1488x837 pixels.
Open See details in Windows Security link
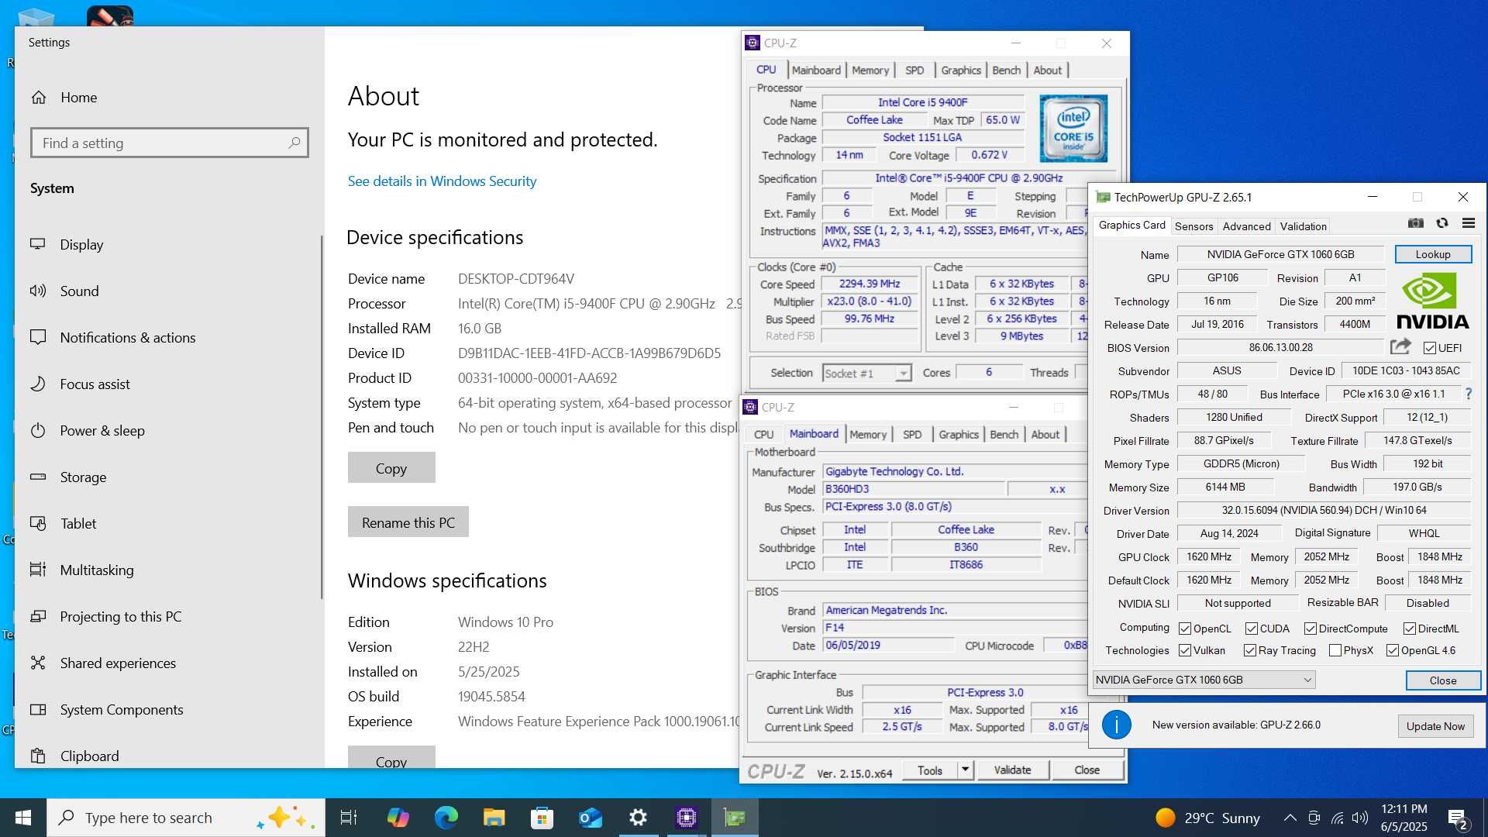tap(442, 181)
